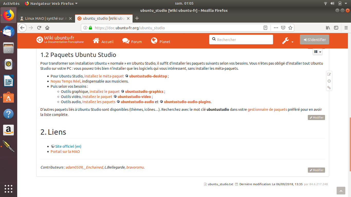The image size is (351, 197).
Task: Click the browser forward arrow
Action: 31,28
